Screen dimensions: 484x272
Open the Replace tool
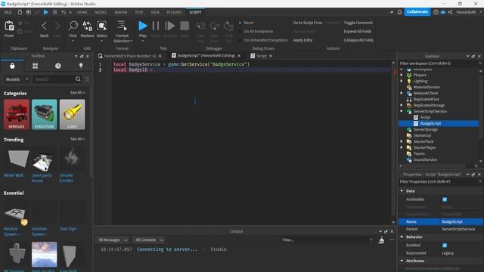(x=87, y=26)
